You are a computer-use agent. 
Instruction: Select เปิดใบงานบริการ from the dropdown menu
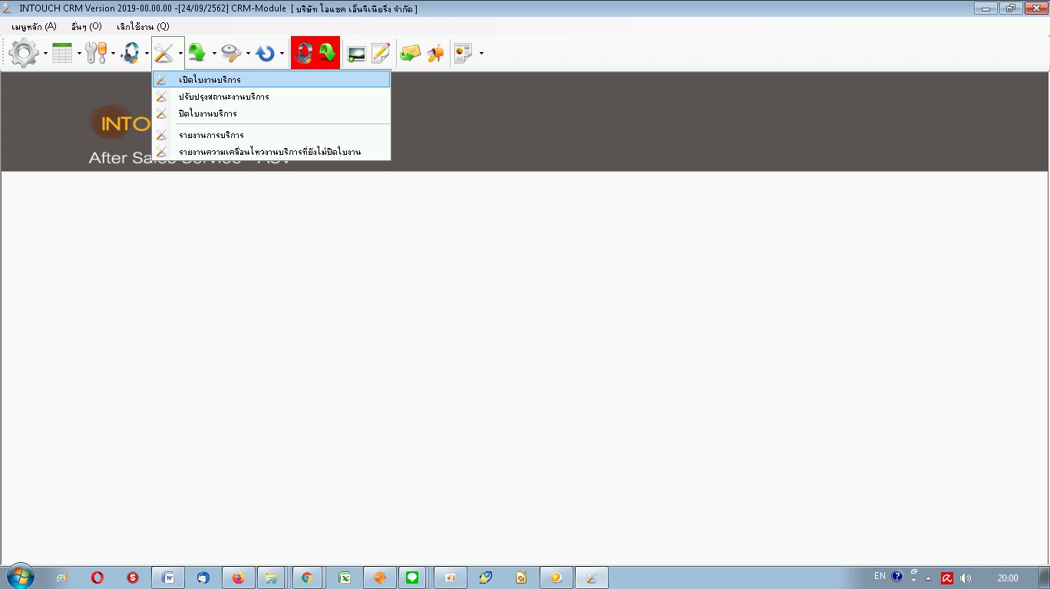210,80
